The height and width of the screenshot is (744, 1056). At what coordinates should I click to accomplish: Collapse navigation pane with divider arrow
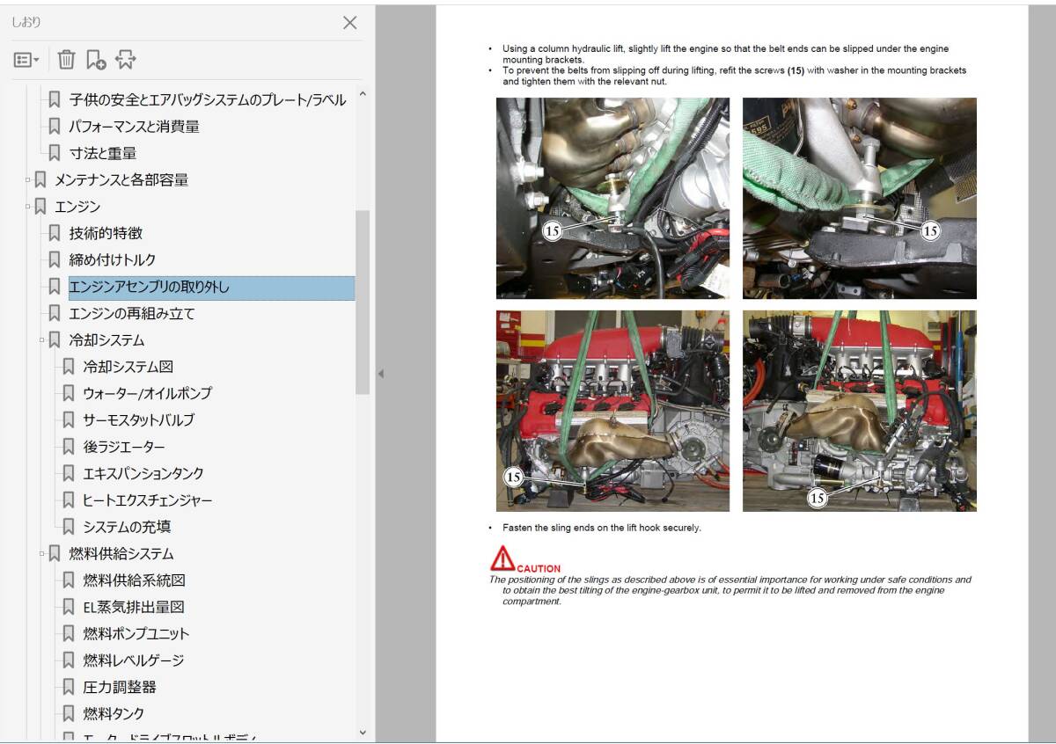381,374
